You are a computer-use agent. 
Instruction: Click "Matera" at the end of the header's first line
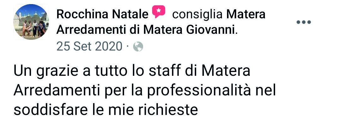246,14
